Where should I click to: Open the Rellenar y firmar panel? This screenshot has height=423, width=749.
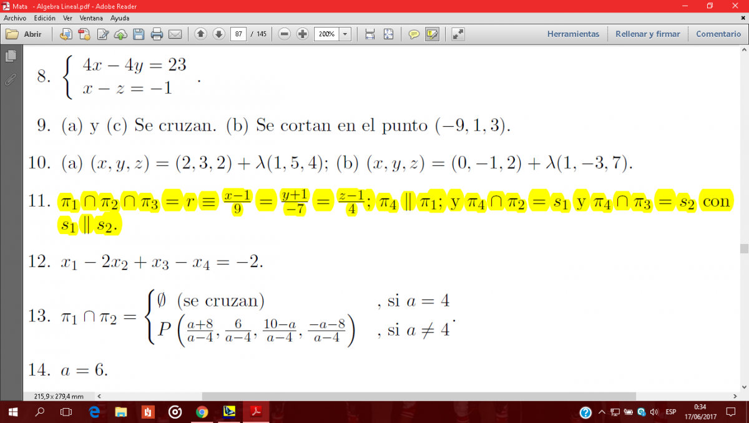[647, 34]
